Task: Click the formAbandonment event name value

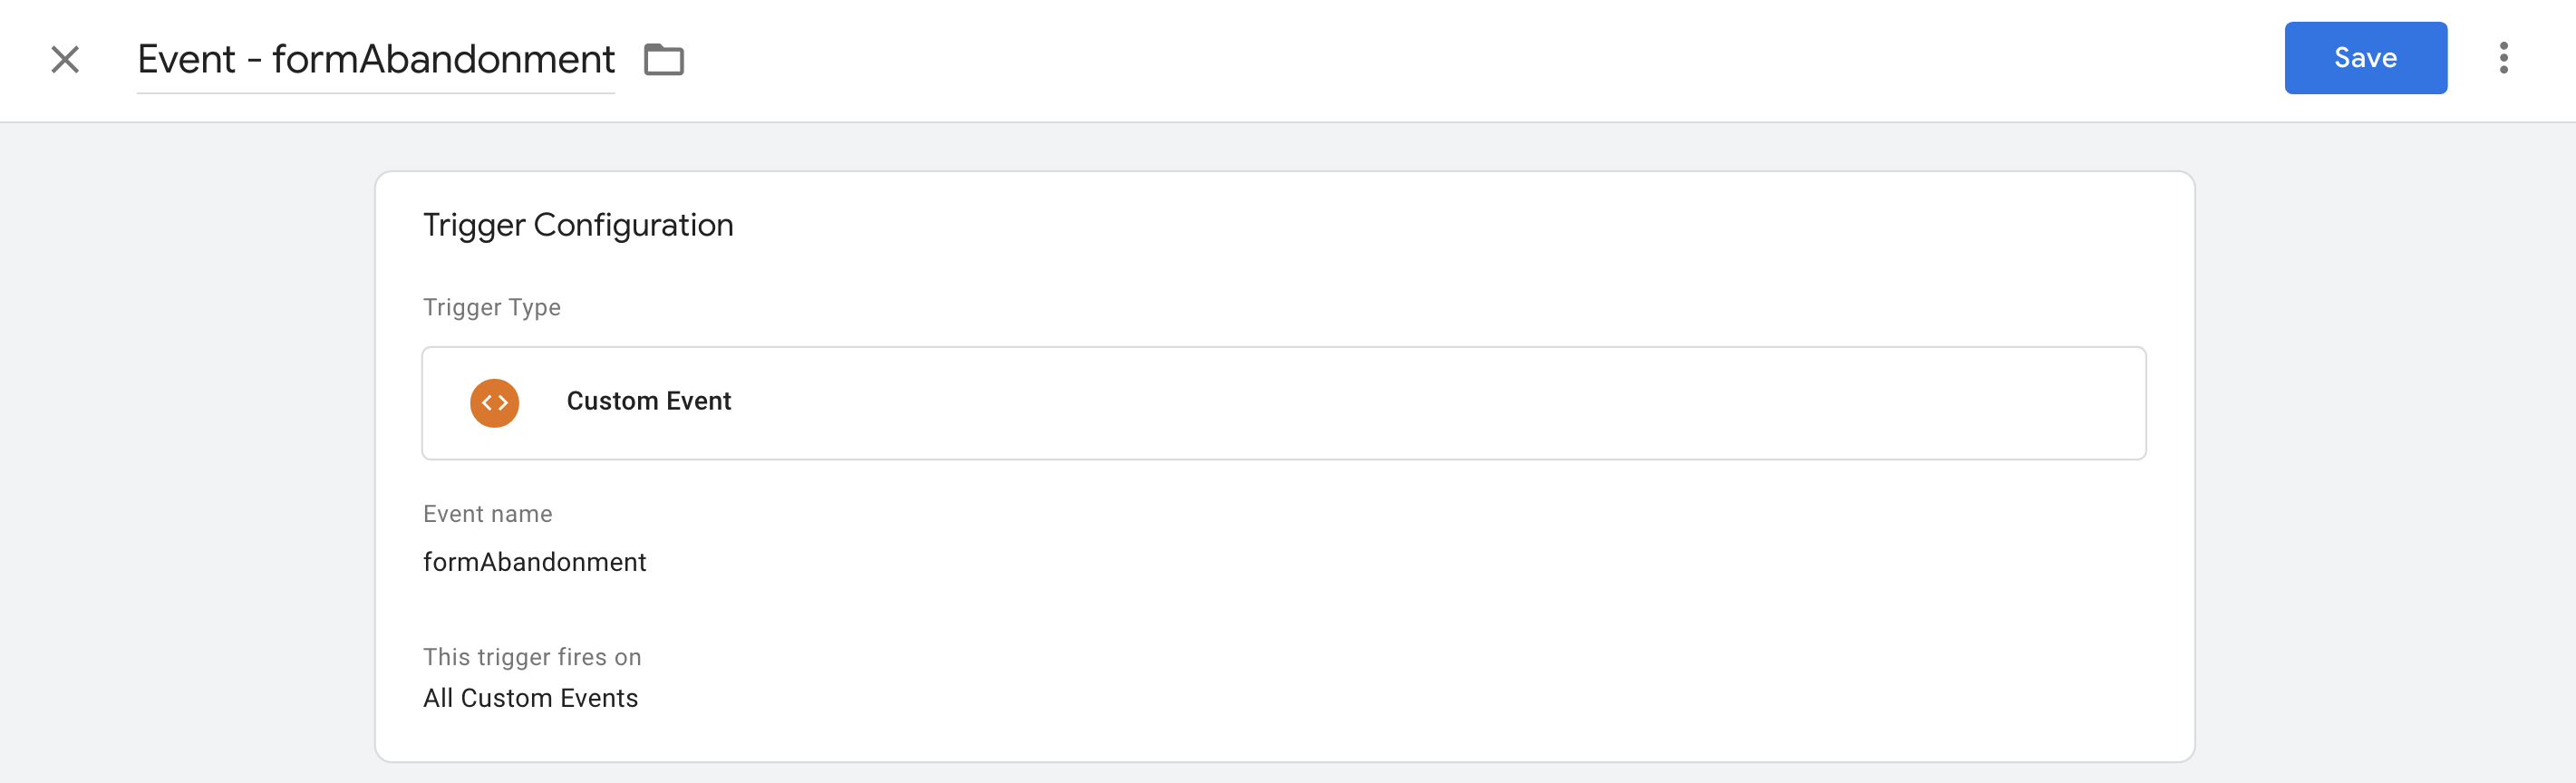Action: [534, 562]
